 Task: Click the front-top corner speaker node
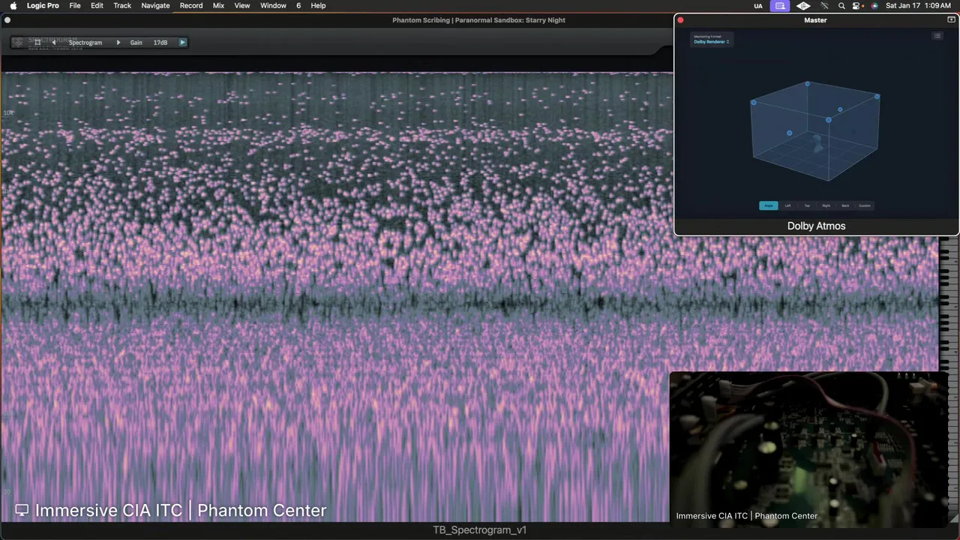pos(829,120)
